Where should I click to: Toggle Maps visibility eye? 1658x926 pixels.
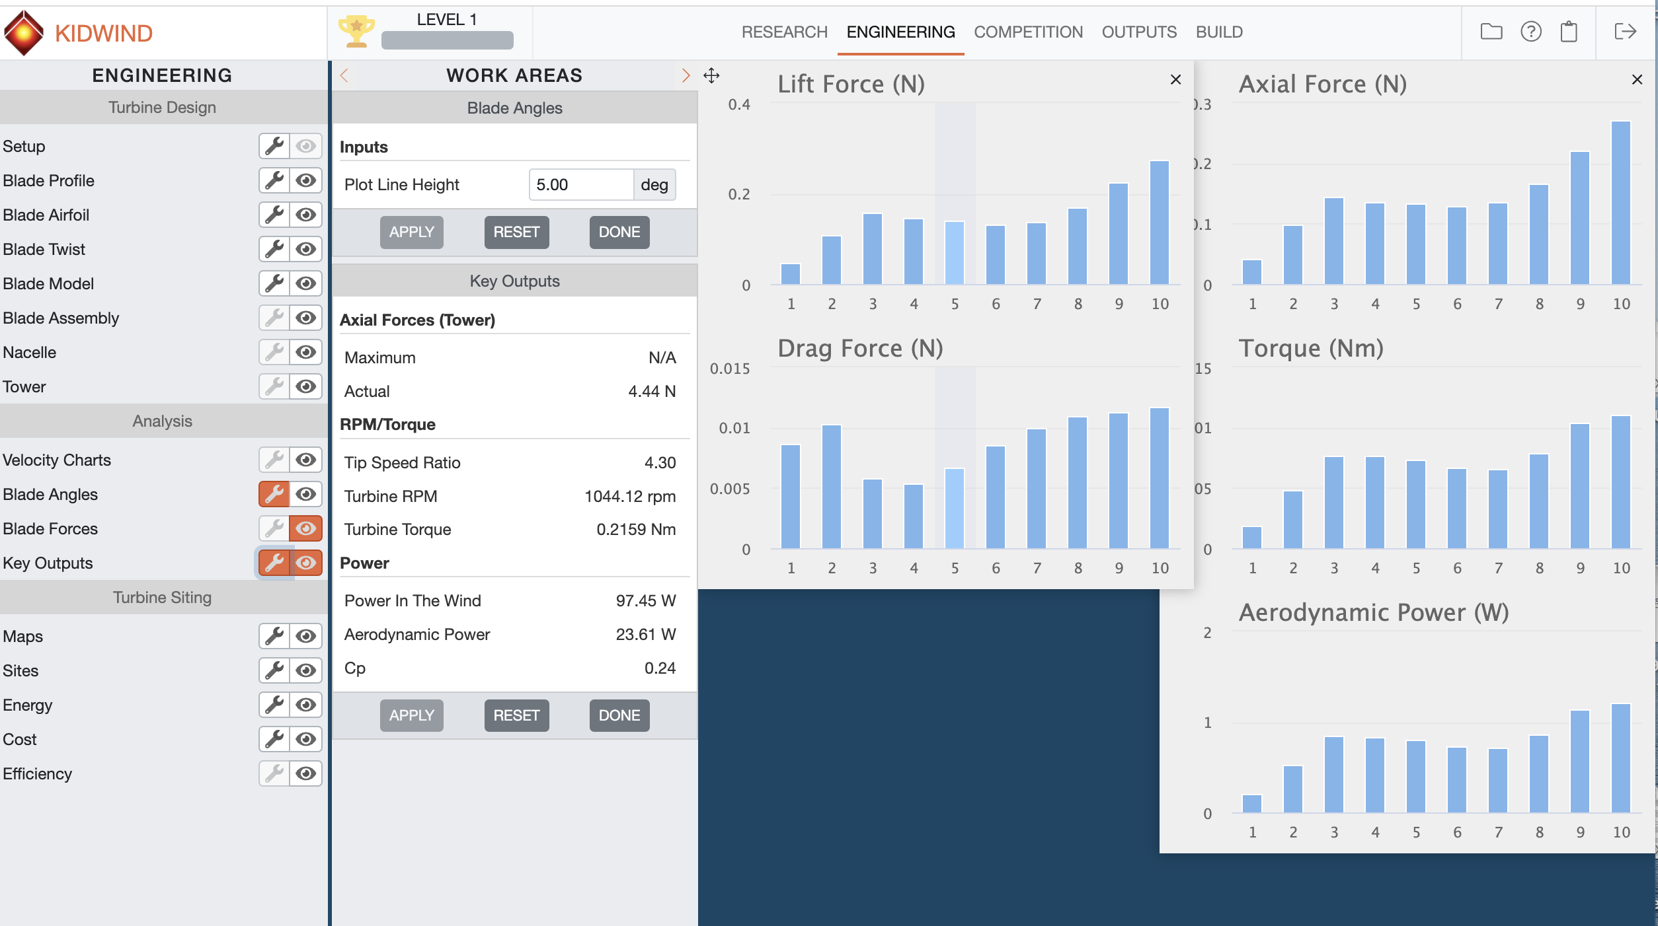click(x=305, y=636)
